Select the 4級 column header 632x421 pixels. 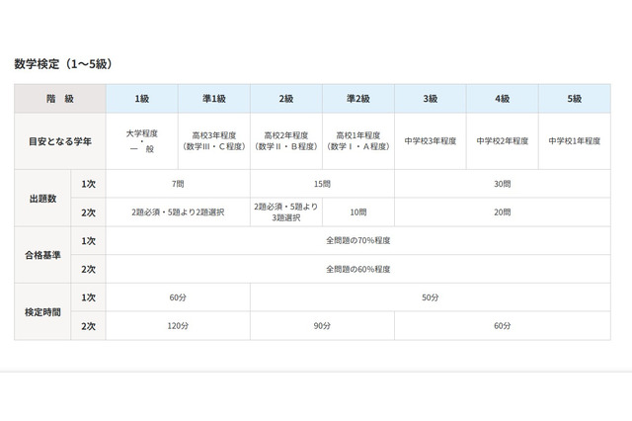pos(503,99)
